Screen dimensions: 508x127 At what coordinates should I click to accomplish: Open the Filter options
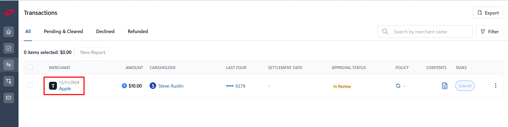tap(489, 31)
